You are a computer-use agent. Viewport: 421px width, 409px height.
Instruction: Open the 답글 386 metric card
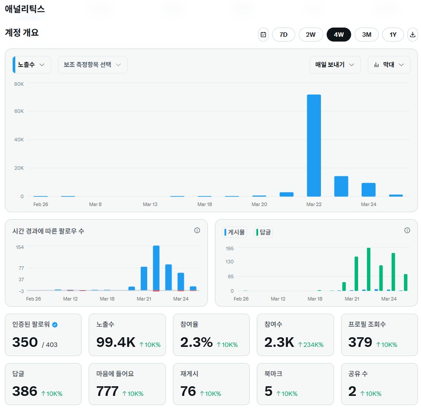[x=43, y=384]
